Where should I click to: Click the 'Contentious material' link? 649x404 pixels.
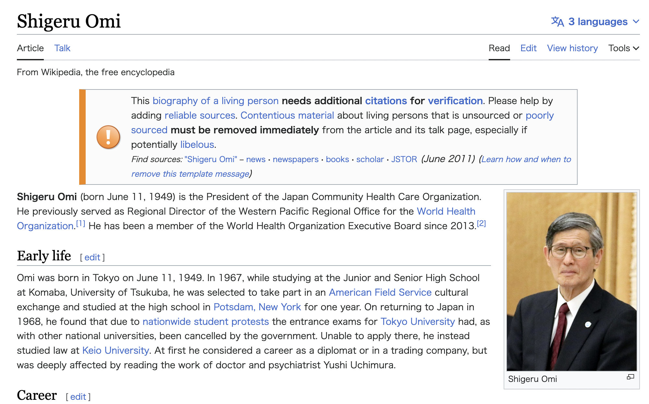coord(287,115)
